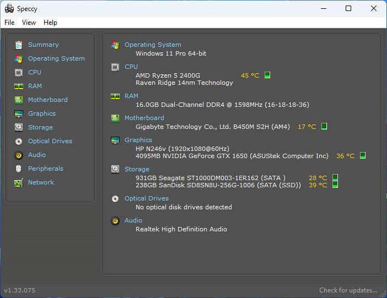Click the CPU temperature indicator icon
This screenshot has width=387, height=298.
(267, 75)
